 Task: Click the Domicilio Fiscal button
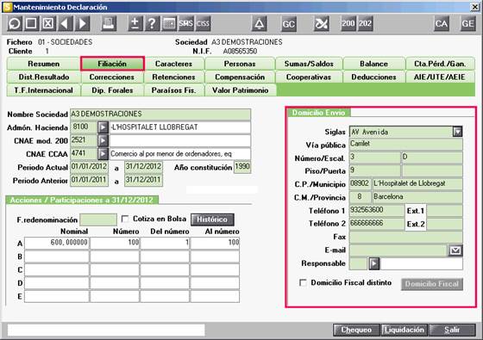click(x=432, y=284)
